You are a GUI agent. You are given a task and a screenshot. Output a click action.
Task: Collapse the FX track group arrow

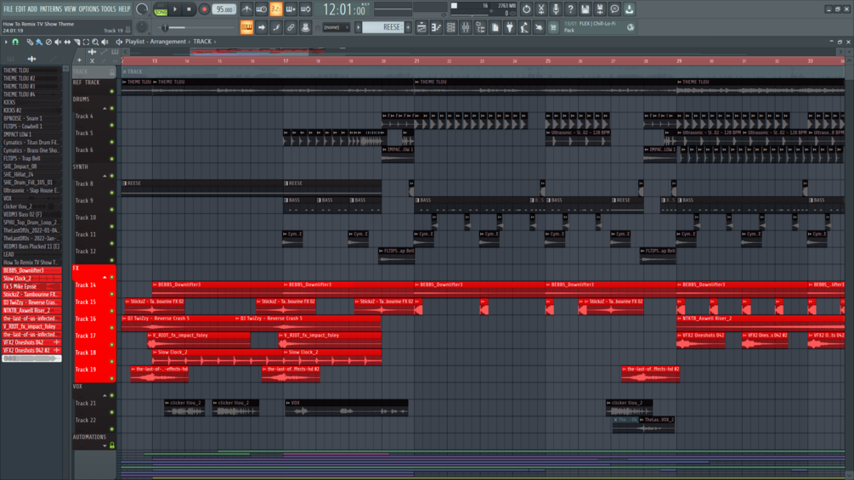(105, 277)
